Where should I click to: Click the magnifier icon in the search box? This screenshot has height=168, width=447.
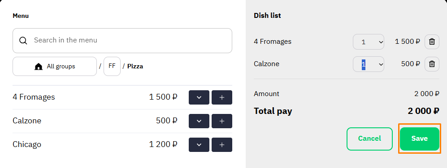click(23, 41)
